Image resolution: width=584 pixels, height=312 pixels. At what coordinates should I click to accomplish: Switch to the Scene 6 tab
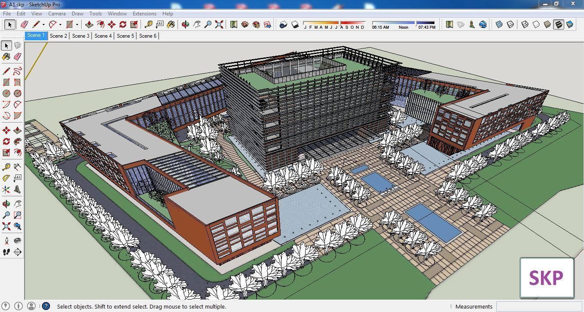(148, 36)
